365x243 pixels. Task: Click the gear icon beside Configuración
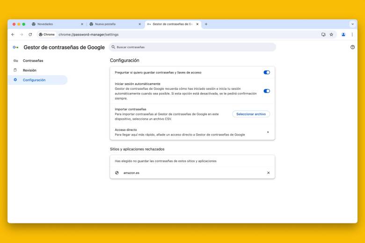coord(15,80)
